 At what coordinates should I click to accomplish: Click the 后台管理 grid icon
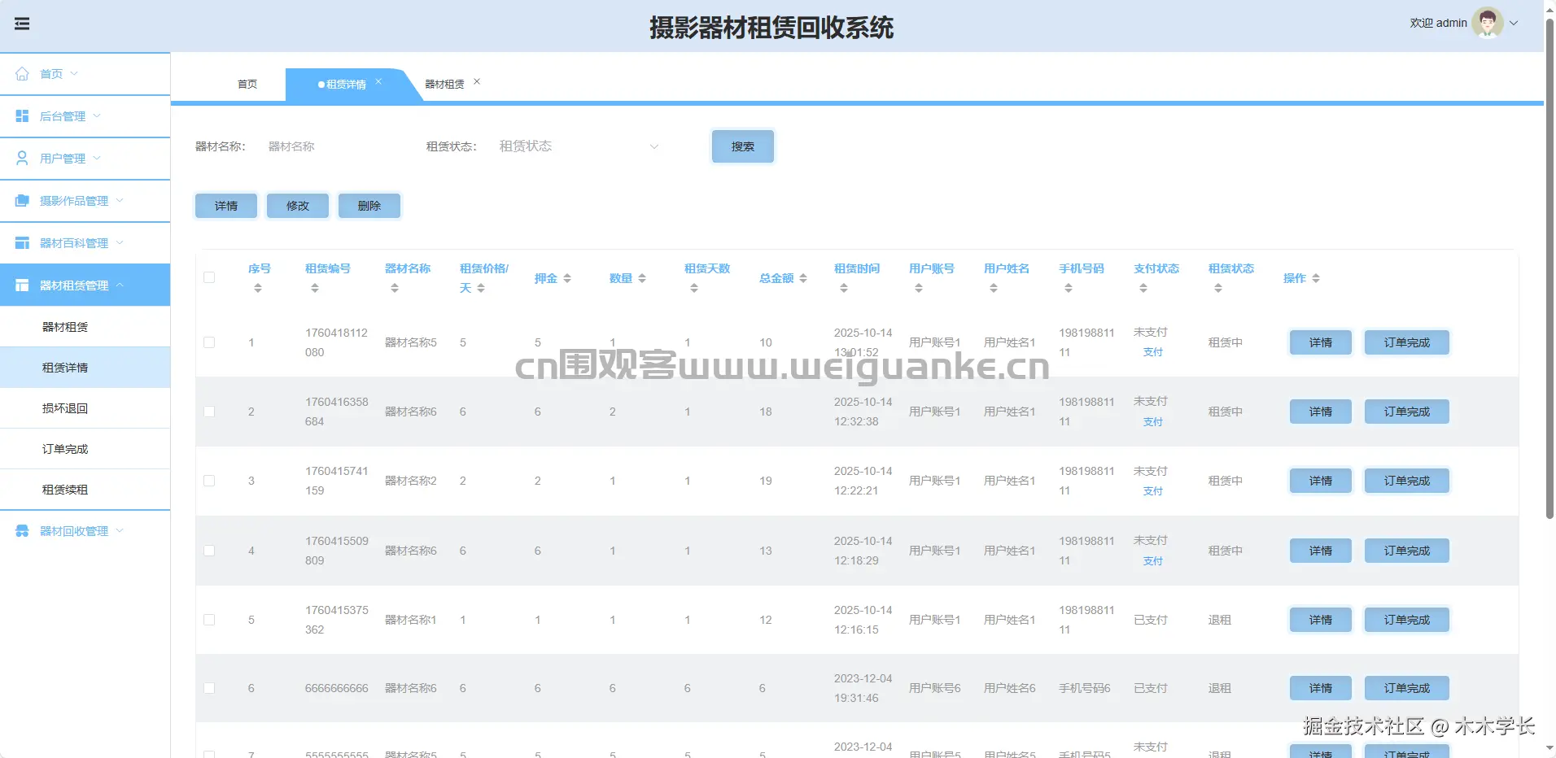point(22,116)
